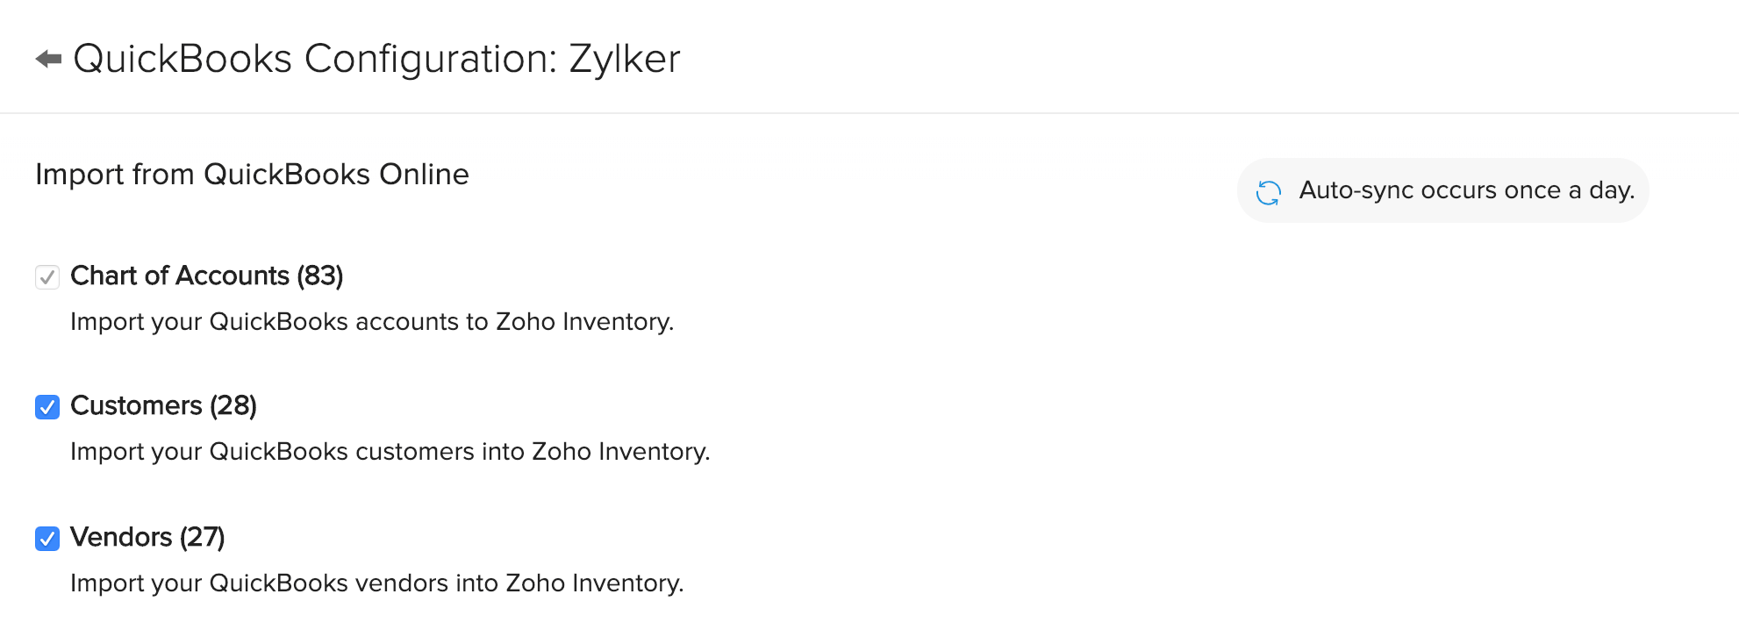Click the Chart of Accounts (83) checkbox
The image size is (1739, 637).
[x=47, y=276]
